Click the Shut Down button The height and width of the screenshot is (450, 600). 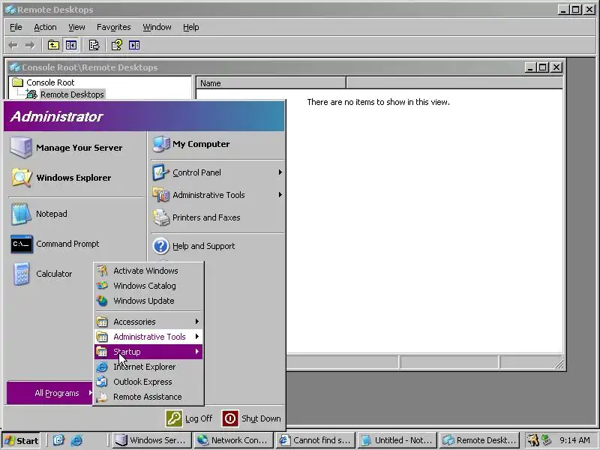pos(252,418)
